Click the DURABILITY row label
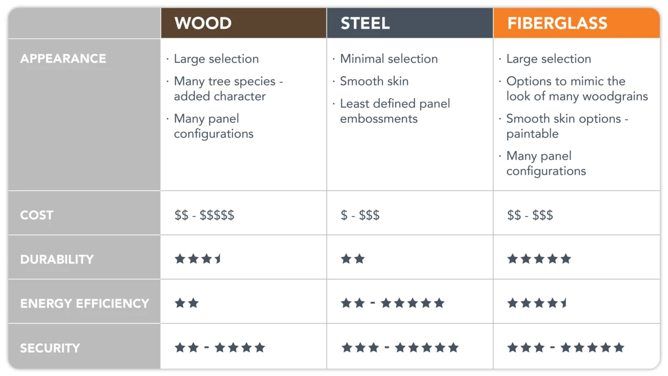The image size is (668, 376). (x=57, y=259)
